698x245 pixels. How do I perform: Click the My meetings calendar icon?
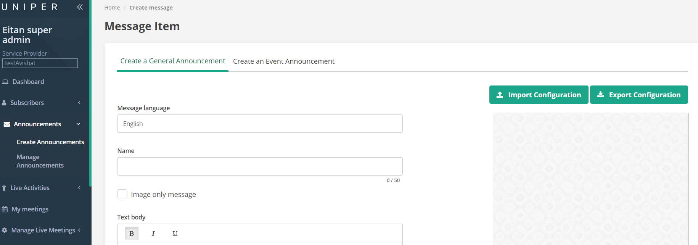pos(5,209)
